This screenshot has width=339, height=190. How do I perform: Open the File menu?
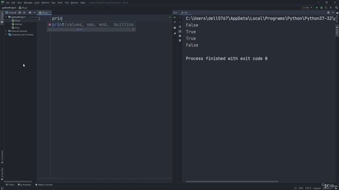coord(8,3)
